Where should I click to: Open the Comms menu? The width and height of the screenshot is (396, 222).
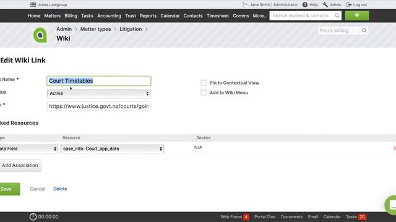[241, 15]
